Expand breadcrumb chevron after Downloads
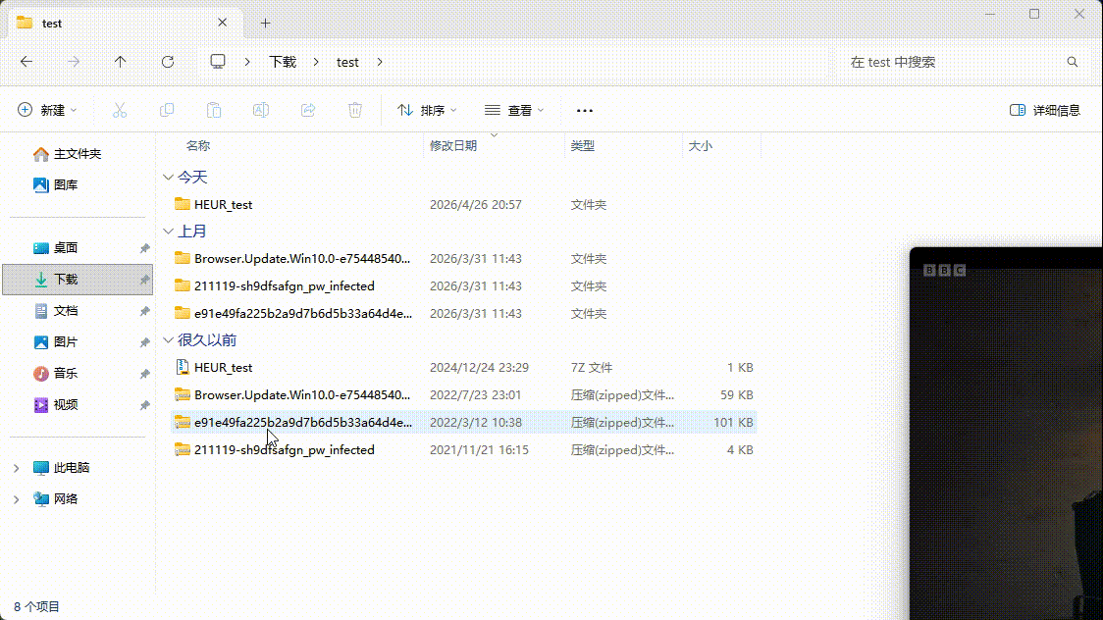The image size is (1103, 620). 316,62
